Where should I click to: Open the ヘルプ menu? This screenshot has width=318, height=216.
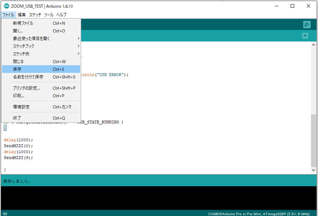(61, 15)
